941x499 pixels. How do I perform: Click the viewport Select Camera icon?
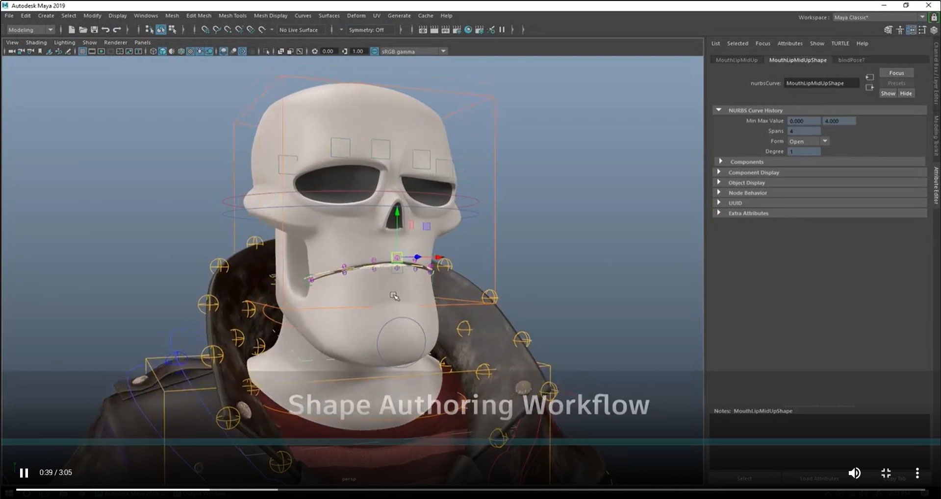[x=12, y=51]
